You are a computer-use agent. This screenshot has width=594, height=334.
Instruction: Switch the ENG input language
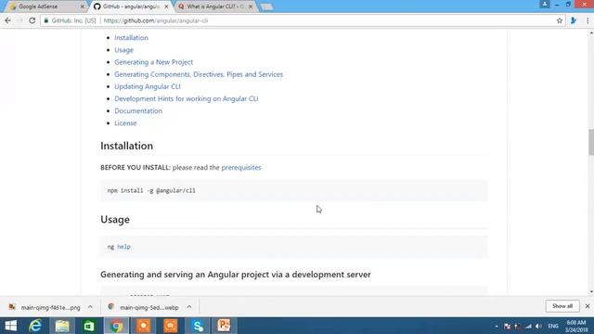tap(553, 326)
